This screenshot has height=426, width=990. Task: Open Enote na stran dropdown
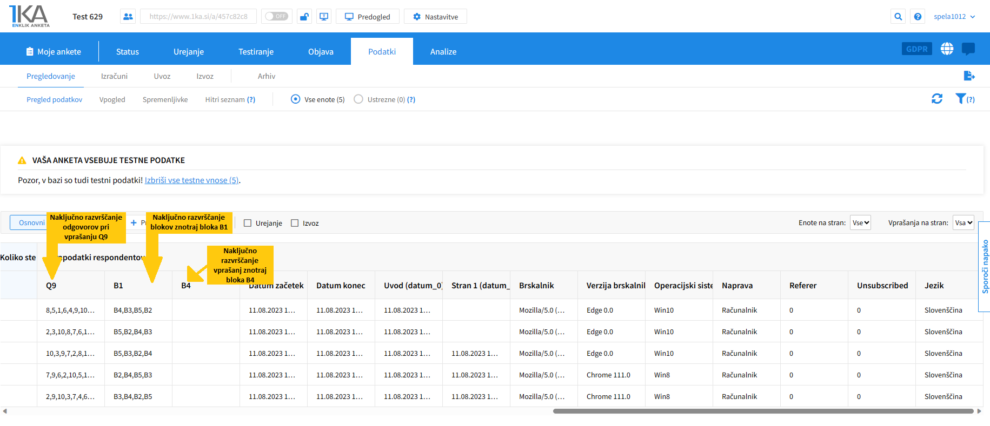pos(860,222)
